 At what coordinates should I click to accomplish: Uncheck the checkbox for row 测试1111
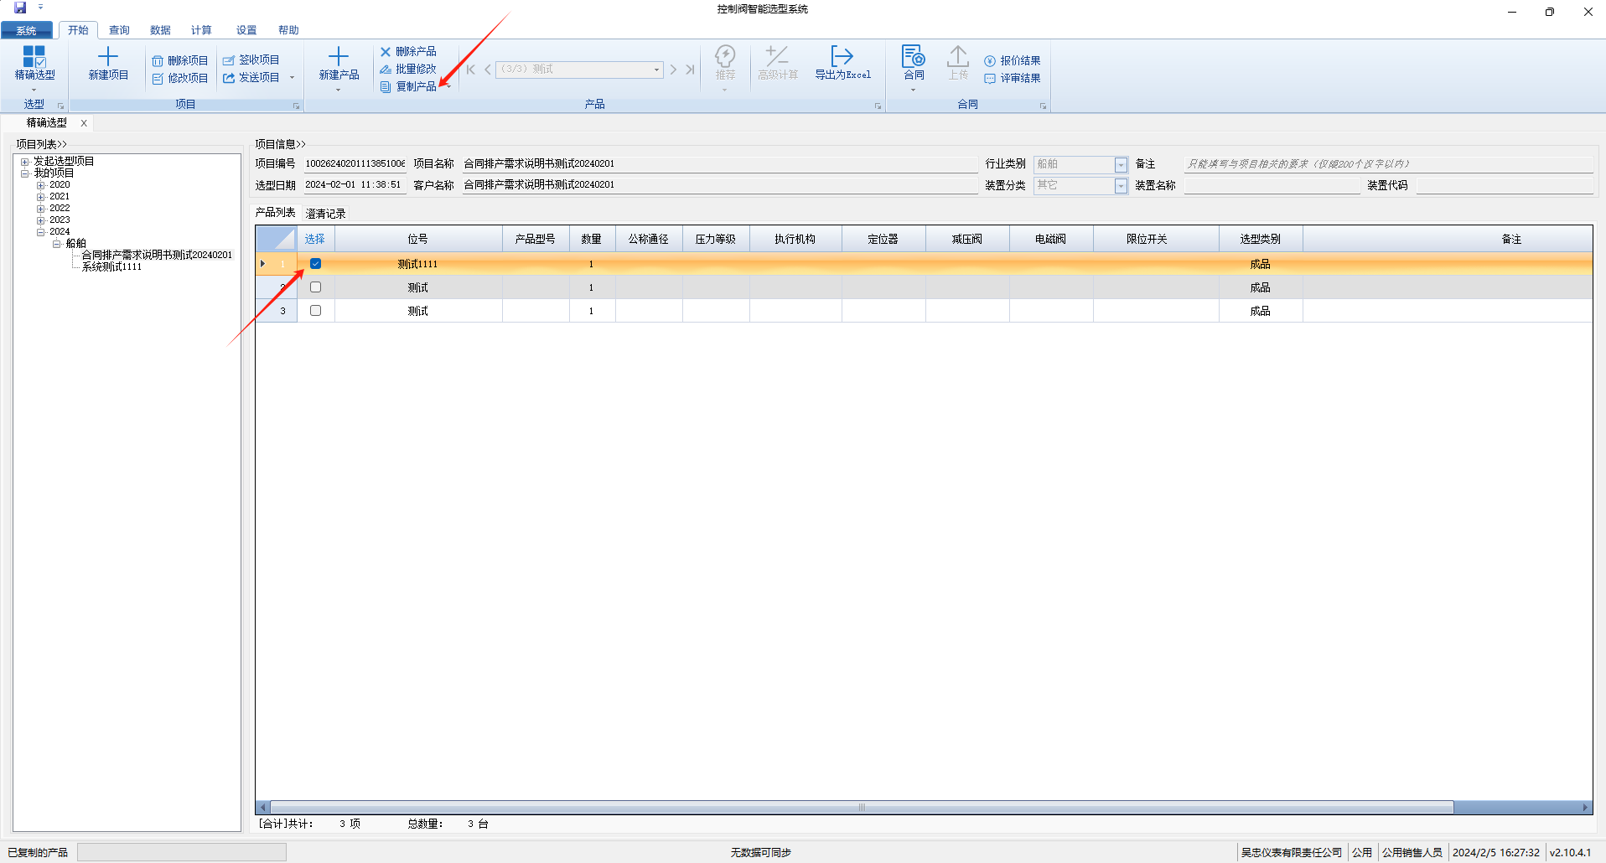click(316, 264)
